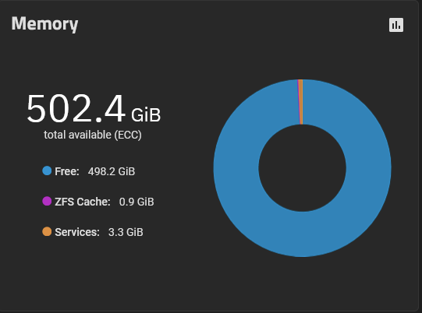Click the thin purple ZFS Cache slice
Screen dimensions: 422x313
299,102
